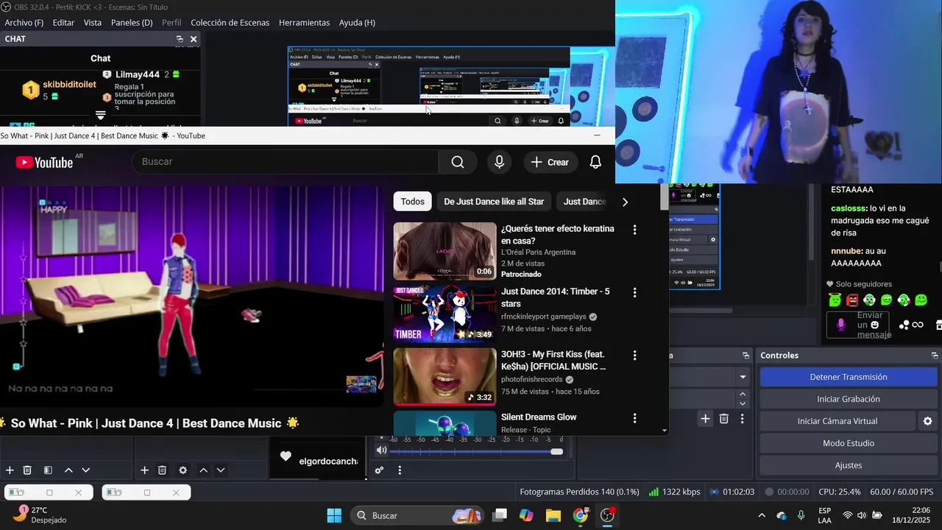Move scene down with arrow in Scenes dock
942x530 pixels.
point(86,470)
